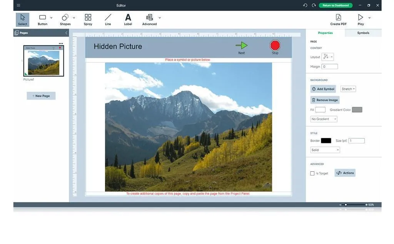This screenshot has height=244, width=394.
Task: Open the Solid border style dropdown
Action: [x=325, y=150]
